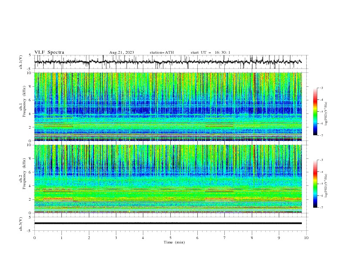Image resolution: width=345 pixels, height=267 pixels.
Task: Click the upper PSD color bar for ch.1
Action: [315, 112]
